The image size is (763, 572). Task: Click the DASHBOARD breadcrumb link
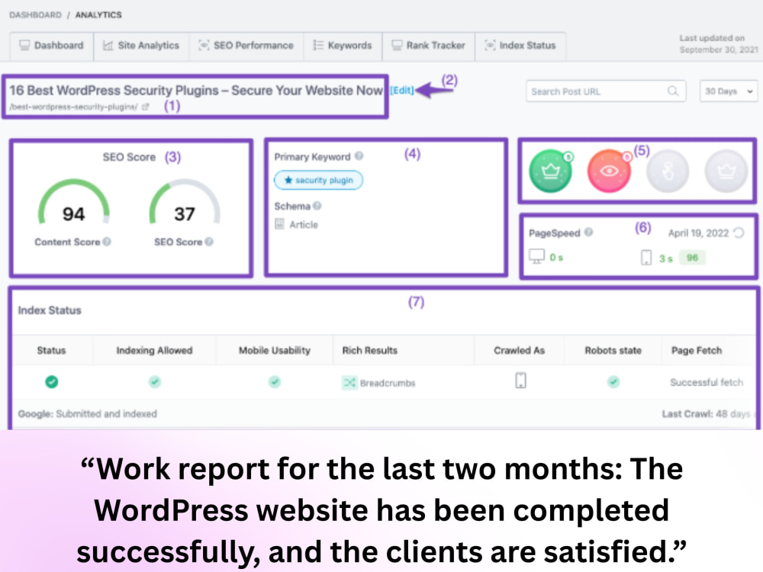[x=36, y=15]
